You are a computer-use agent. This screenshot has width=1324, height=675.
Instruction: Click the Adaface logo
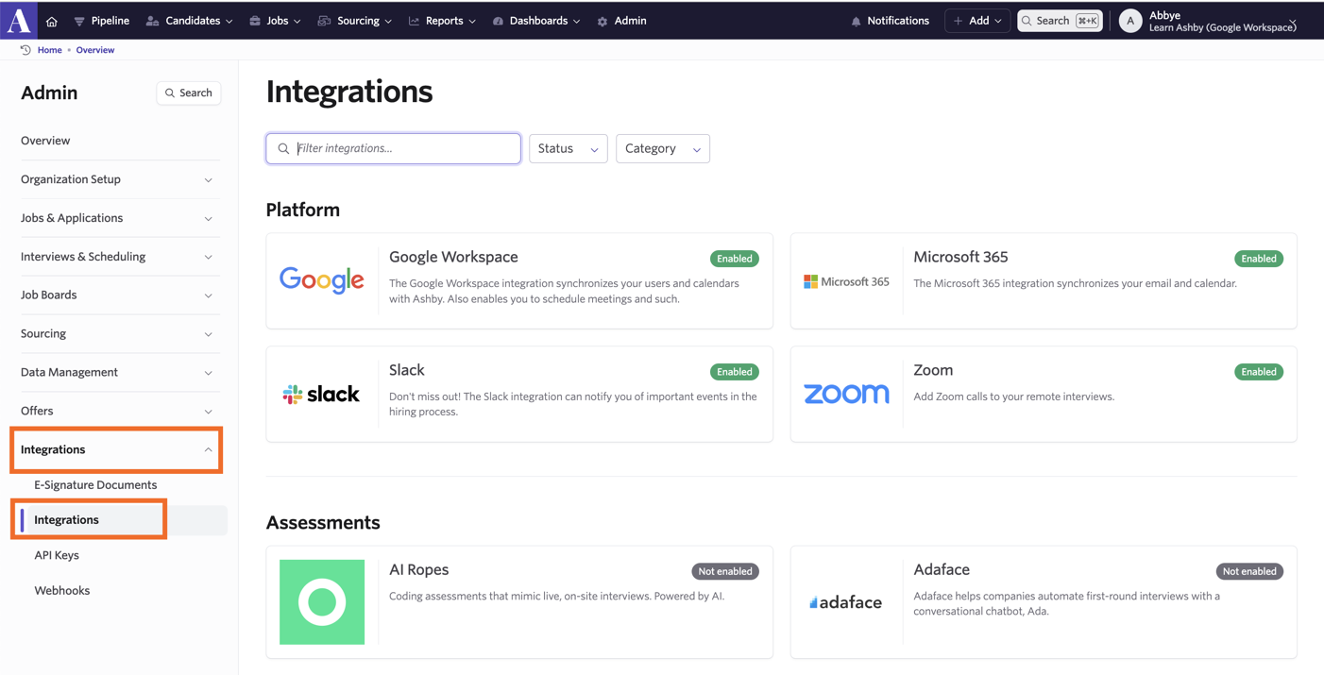point(846,602)
